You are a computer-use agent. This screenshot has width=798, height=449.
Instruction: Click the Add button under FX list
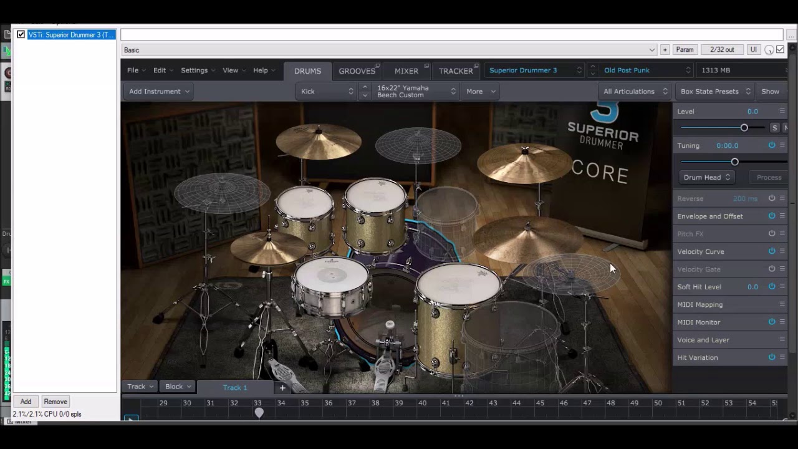click(26, 402)
